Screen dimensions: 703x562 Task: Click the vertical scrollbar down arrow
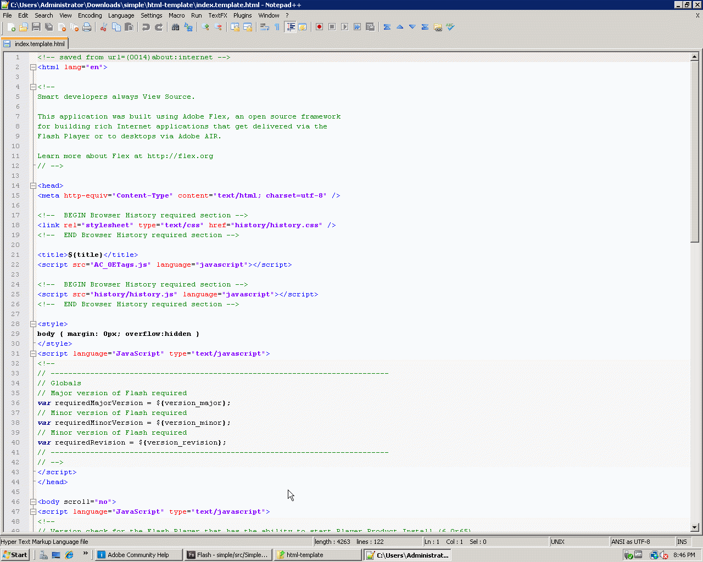(x=694, y=527)
